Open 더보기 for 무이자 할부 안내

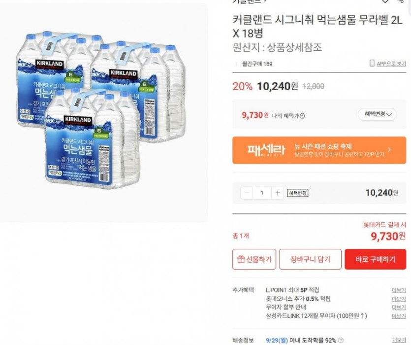(x=399, y=308)
